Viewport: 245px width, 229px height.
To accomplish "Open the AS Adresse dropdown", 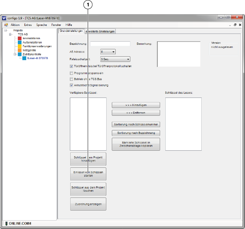I will [x=113, y=52].
